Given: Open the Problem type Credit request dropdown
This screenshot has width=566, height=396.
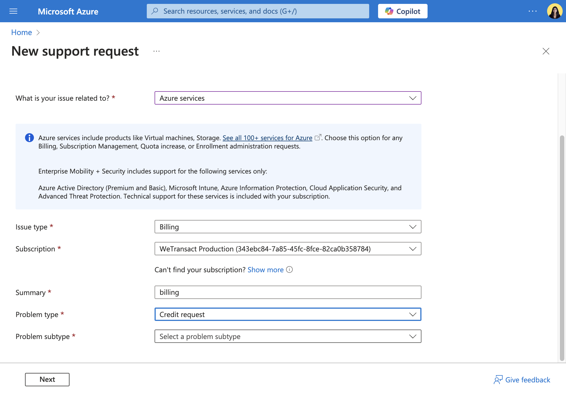Looking at the screenshot, I should 288,314.
